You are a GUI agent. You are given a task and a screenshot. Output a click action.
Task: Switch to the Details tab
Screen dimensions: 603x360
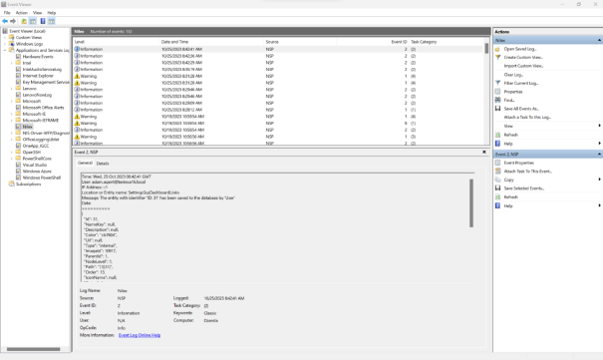(103, 164)
